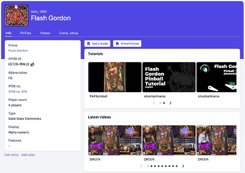Click the Add alias link

click(x=28, y=155)
